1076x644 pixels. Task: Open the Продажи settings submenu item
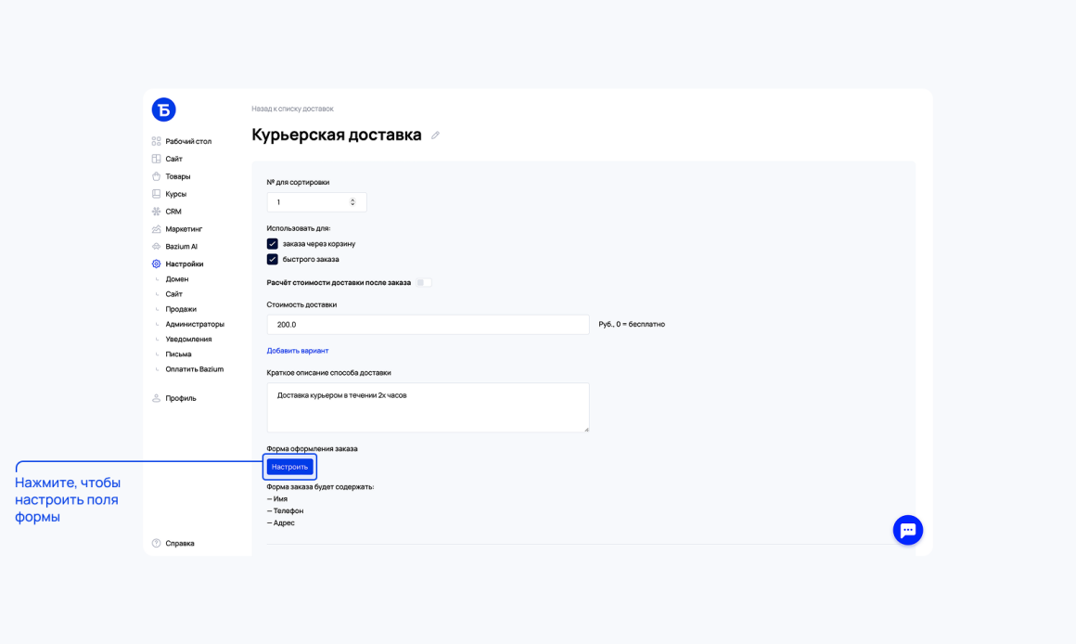coord(181,309)
